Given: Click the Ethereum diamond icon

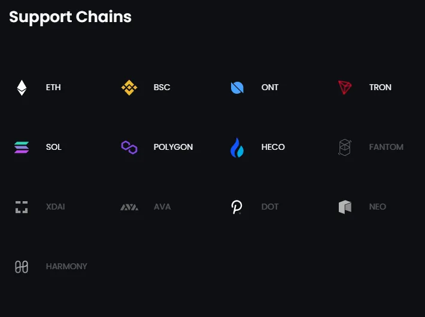Looking at the screenshot, I should (22, 88).
